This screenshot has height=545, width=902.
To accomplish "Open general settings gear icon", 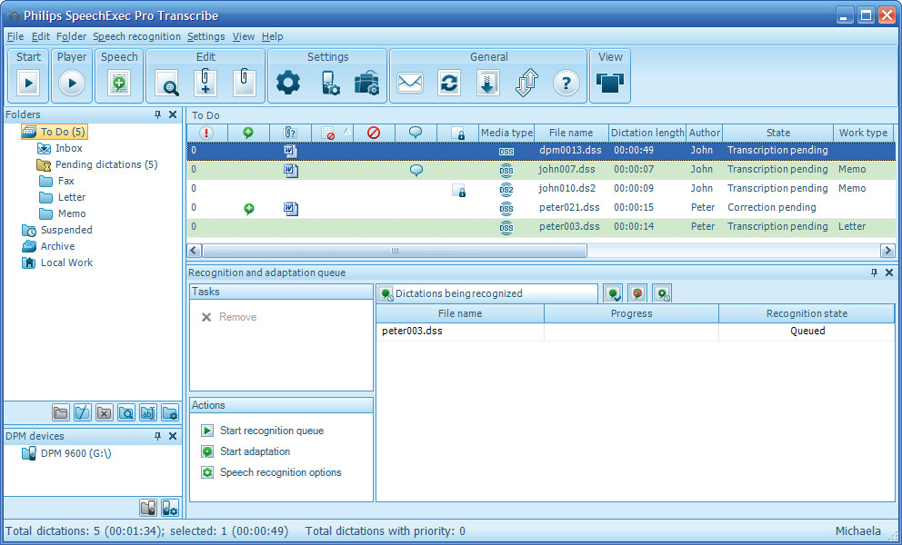I will [288, 83].
